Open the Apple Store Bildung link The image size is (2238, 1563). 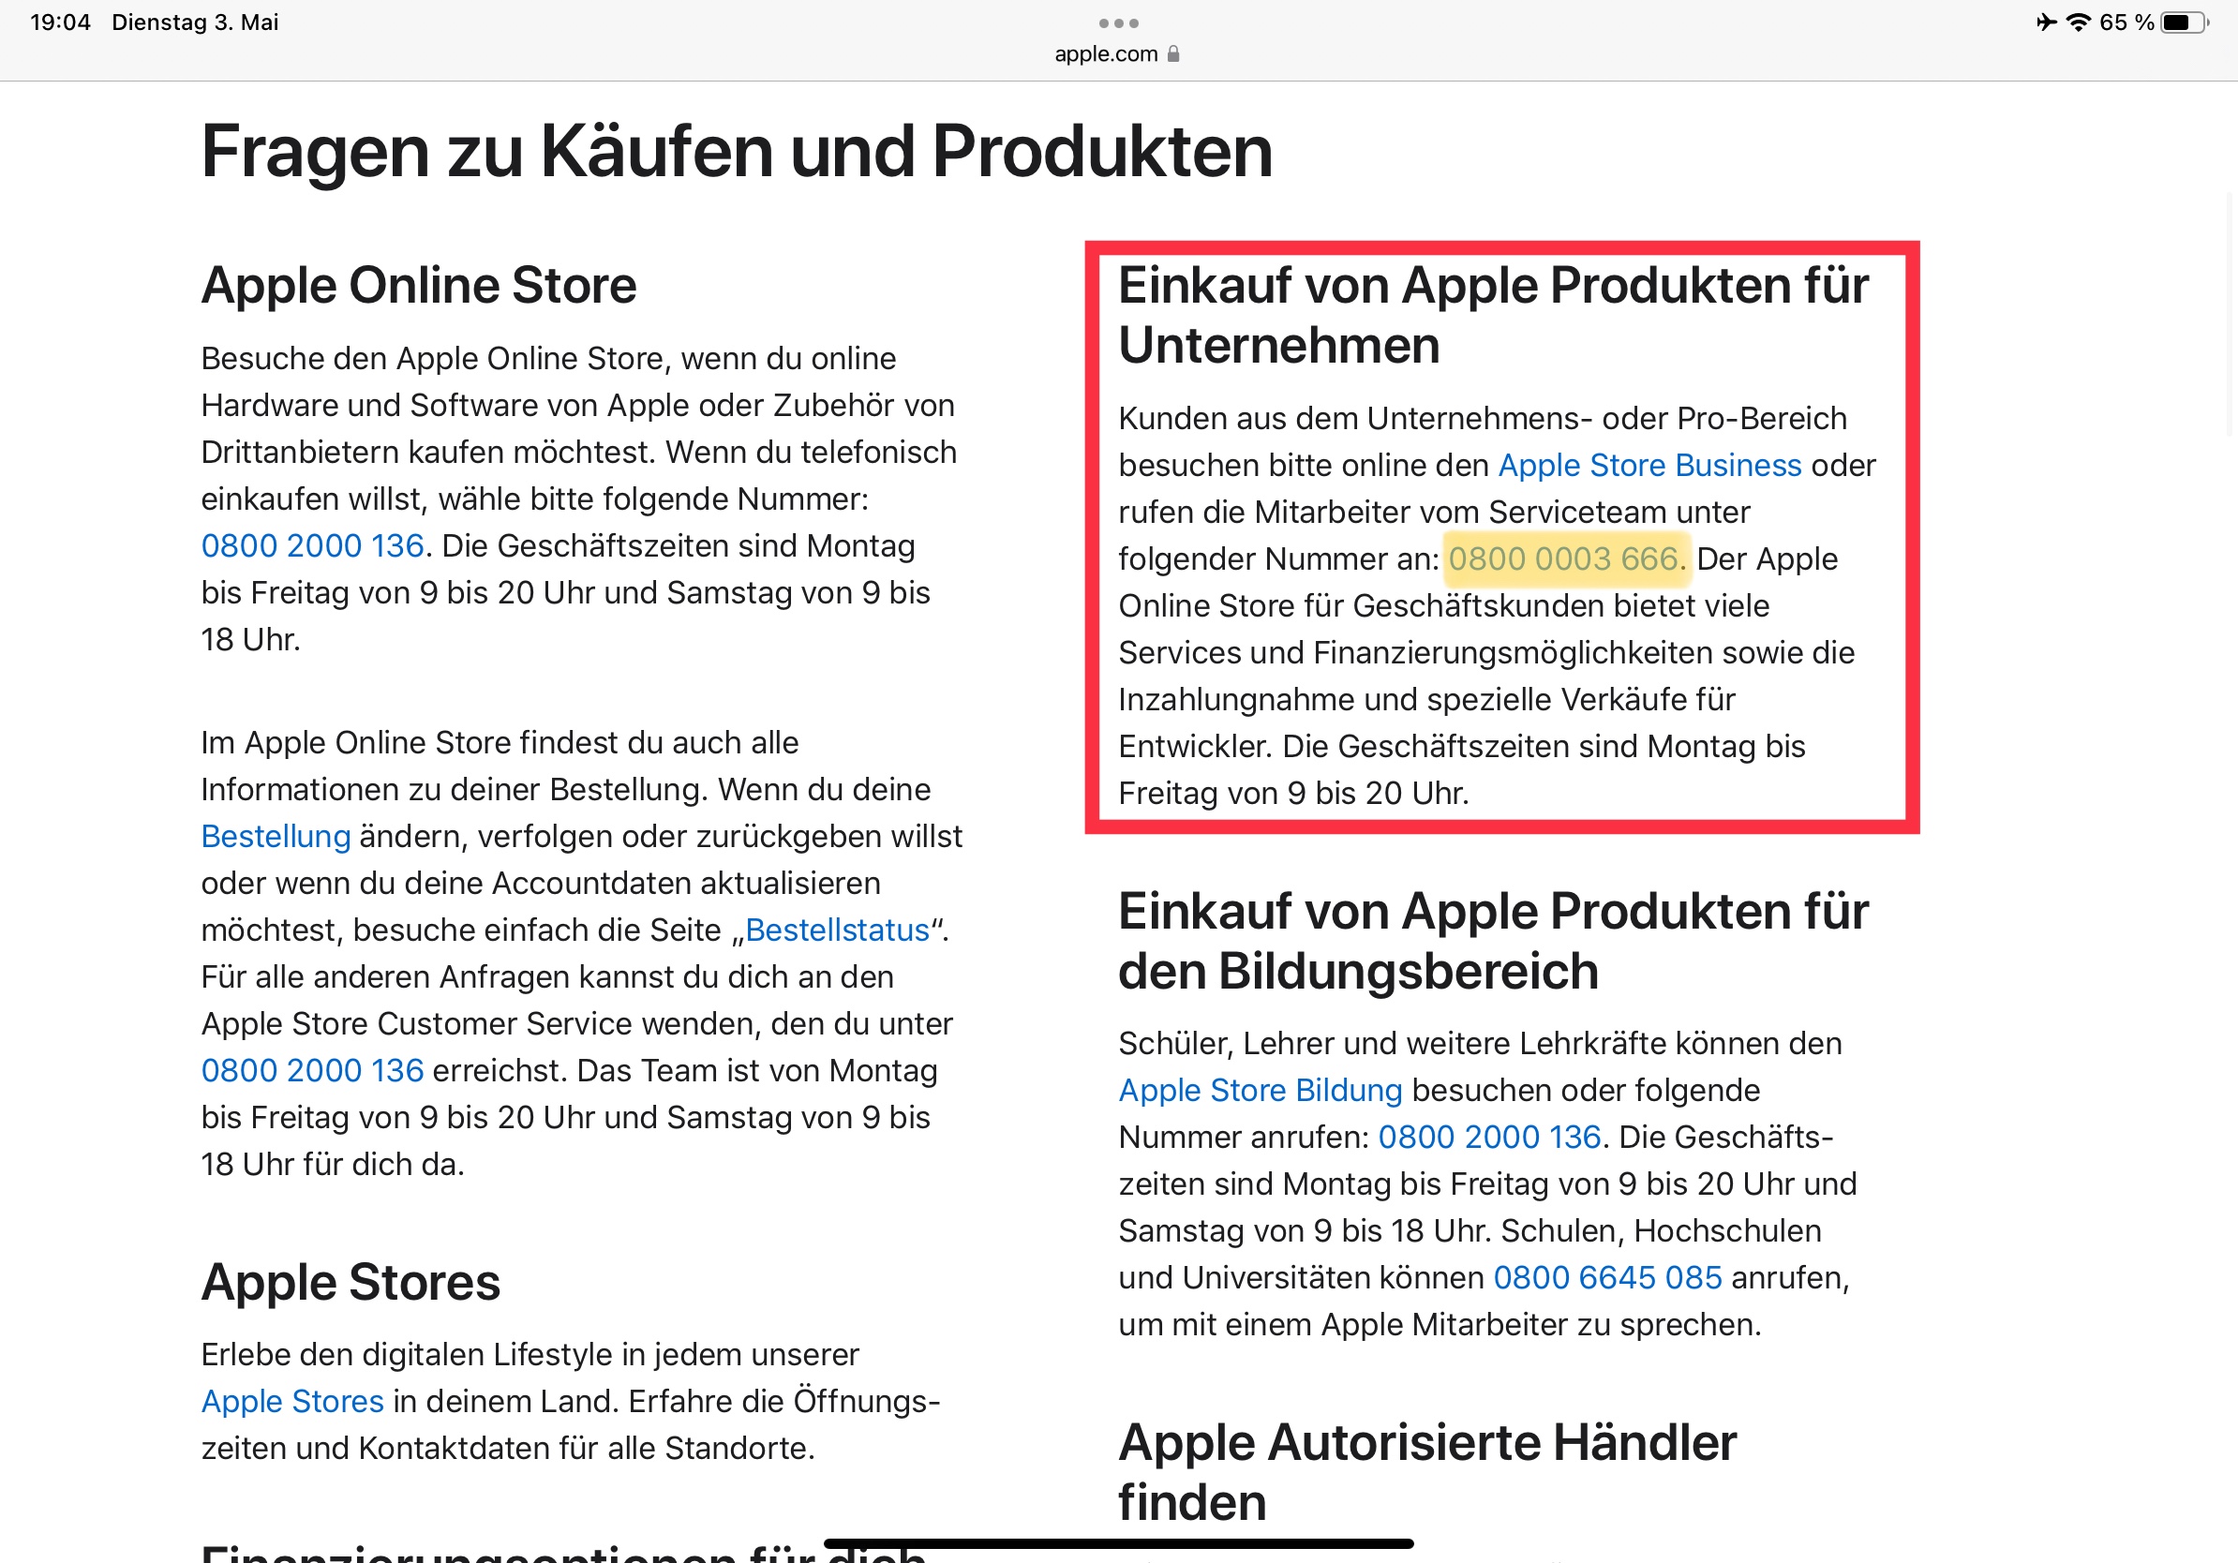(x=1260, y=1090)
